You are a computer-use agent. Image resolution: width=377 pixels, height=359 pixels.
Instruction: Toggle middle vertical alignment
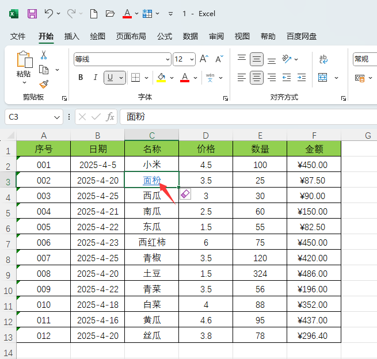click(x=257, y=59)
